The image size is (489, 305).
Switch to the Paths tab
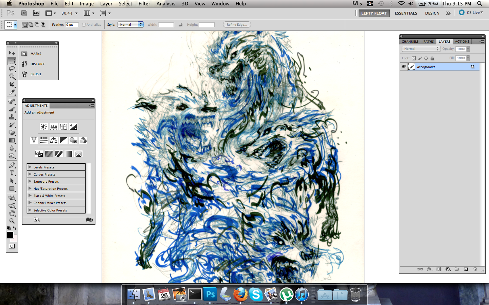tap(429, 41)
